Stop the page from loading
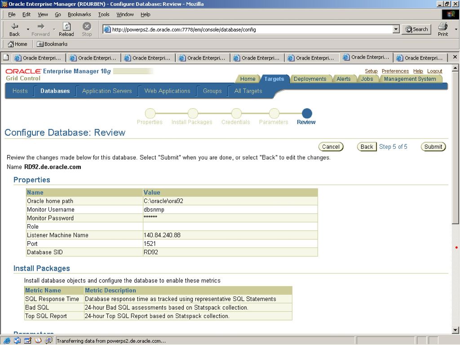This screenshot has width=460, height=345. [87, 29]
